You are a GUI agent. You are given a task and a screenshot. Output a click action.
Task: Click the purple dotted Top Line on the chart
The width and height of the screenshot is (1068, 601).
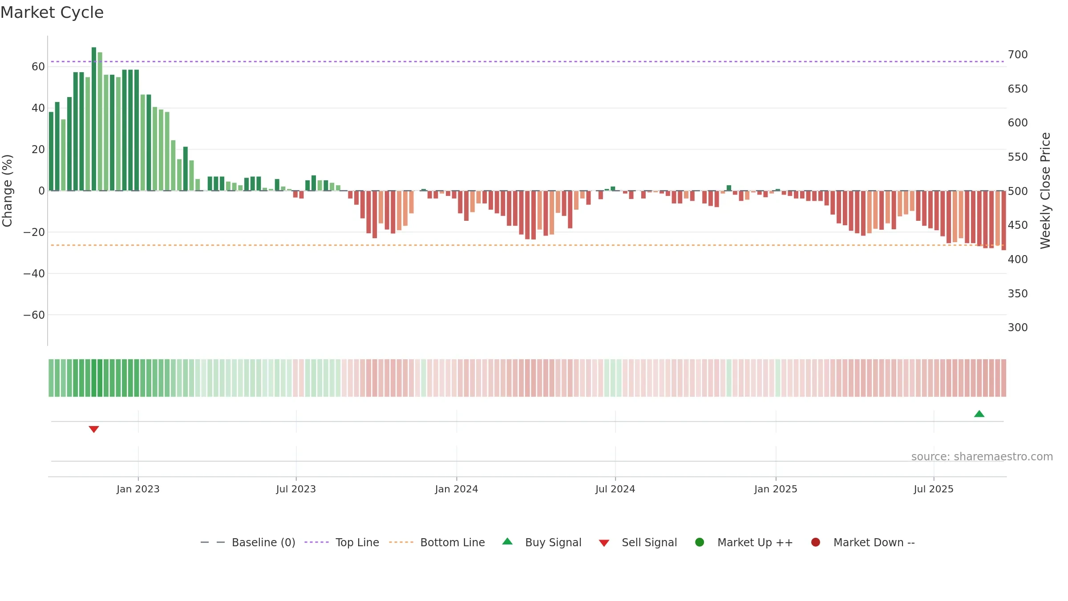527,61
